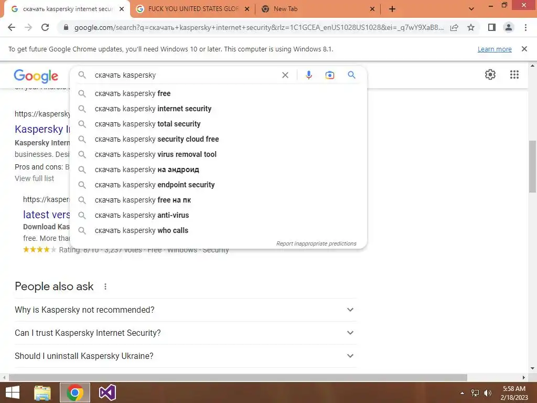Open File Explorer from the taskbar
This screenshot has height=403, width=537.
(42, 393)
